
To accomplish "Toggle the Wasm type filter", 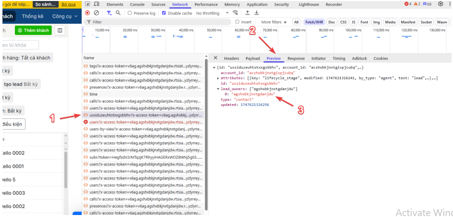I will click(442, 22).
